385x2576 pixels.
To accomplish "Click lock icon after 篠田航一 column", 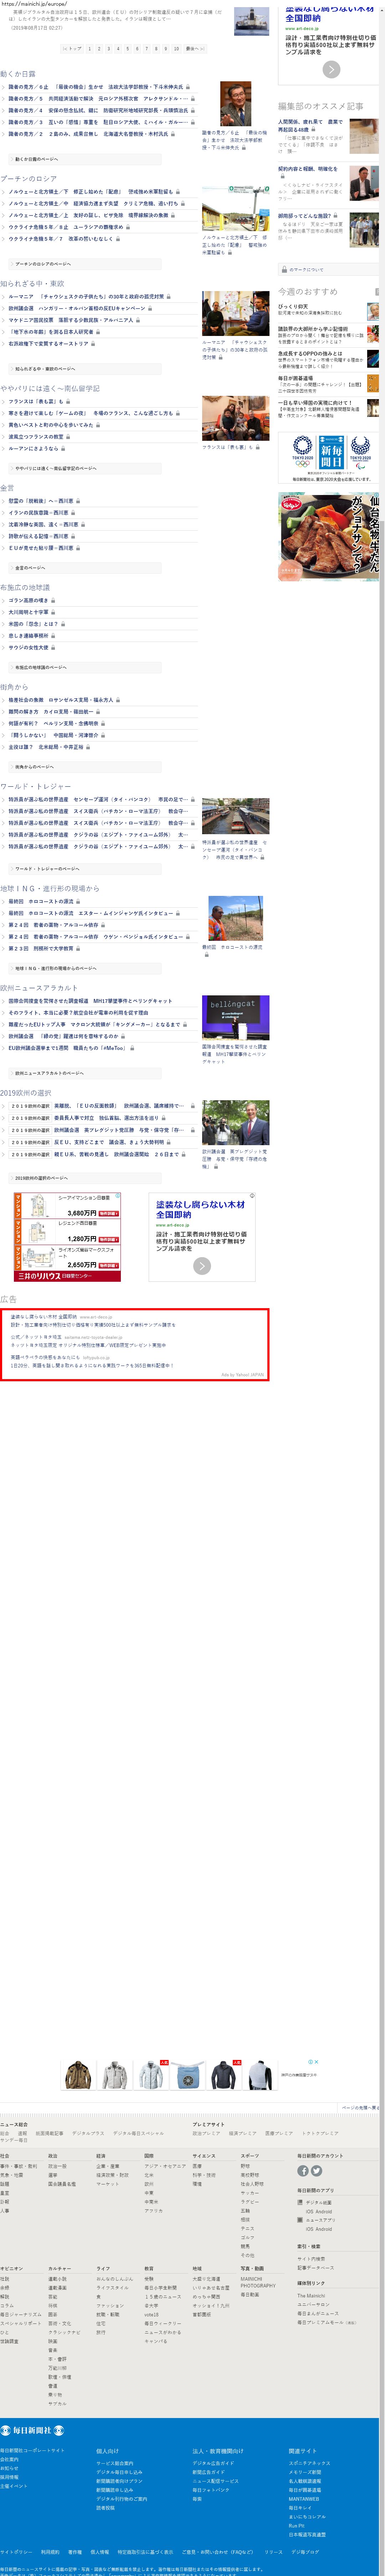I will 98,712.
